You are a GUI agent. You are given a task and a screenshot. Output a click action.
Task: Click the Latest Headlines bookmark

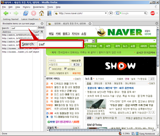pyautogui.click(x=30, y=19)
